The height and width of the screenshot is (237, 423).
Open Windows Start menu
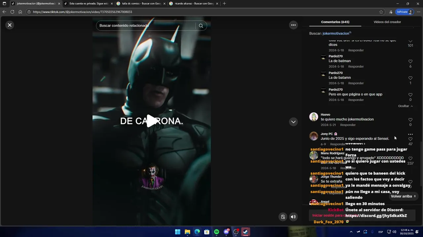pyautogui.click(x=177, y=232)
